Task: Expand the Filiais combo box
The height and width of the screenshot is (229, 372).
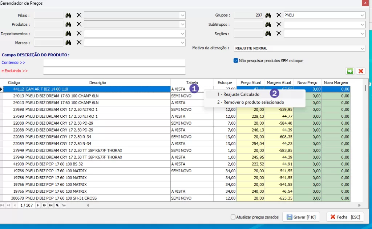Action: pos(182,15)
